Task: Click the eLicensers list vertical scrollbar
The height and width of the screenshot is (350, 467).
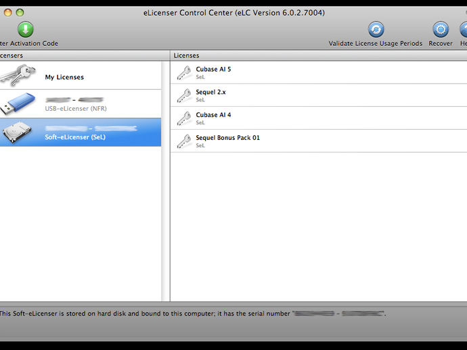Action: (x=165, y=181)
